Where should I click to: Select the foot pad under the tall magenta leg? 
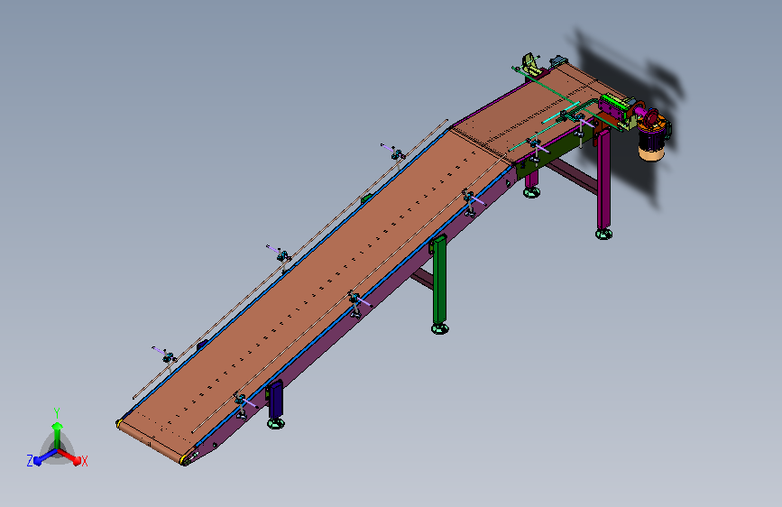click(604, 234)
